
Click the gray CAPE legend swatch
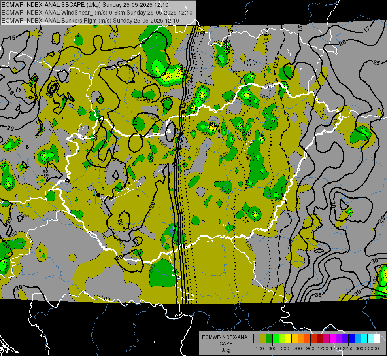coord(257,339)
